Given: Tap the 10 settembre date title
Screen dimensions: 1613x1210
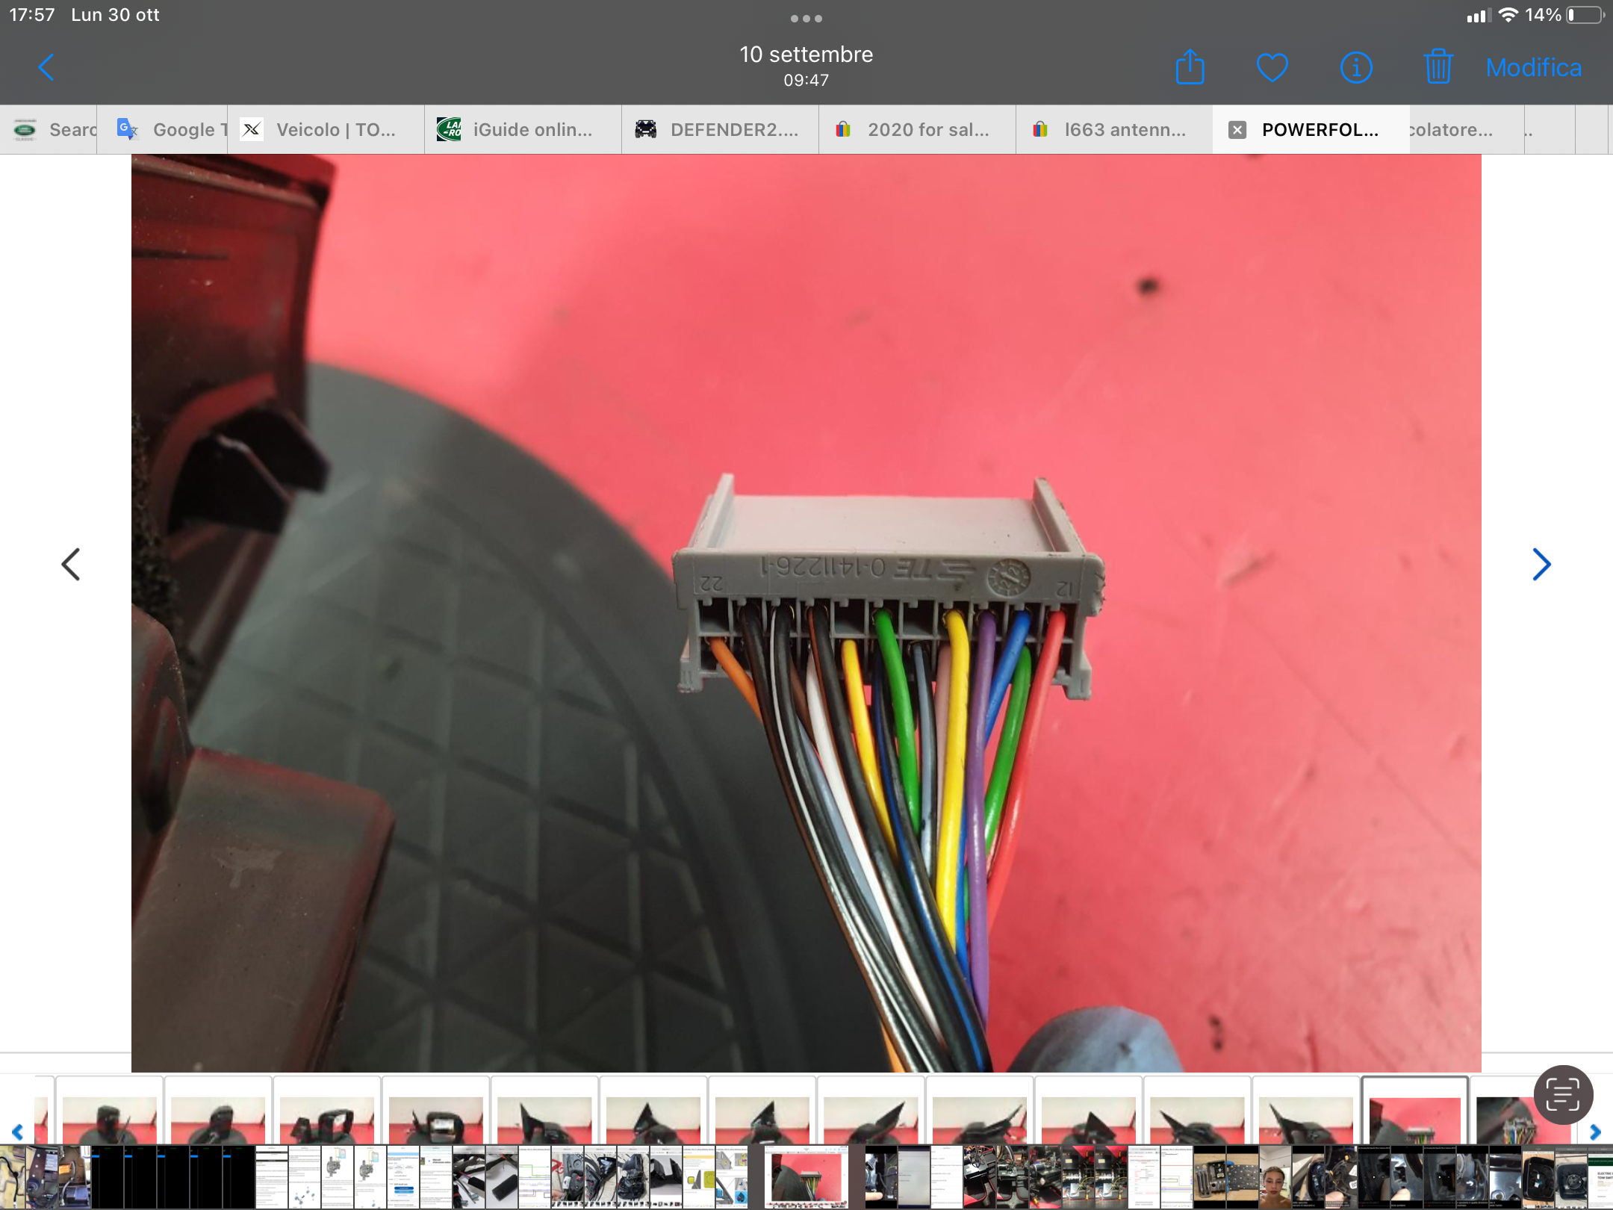Looking at the screenshot, I should click(806, 55).
